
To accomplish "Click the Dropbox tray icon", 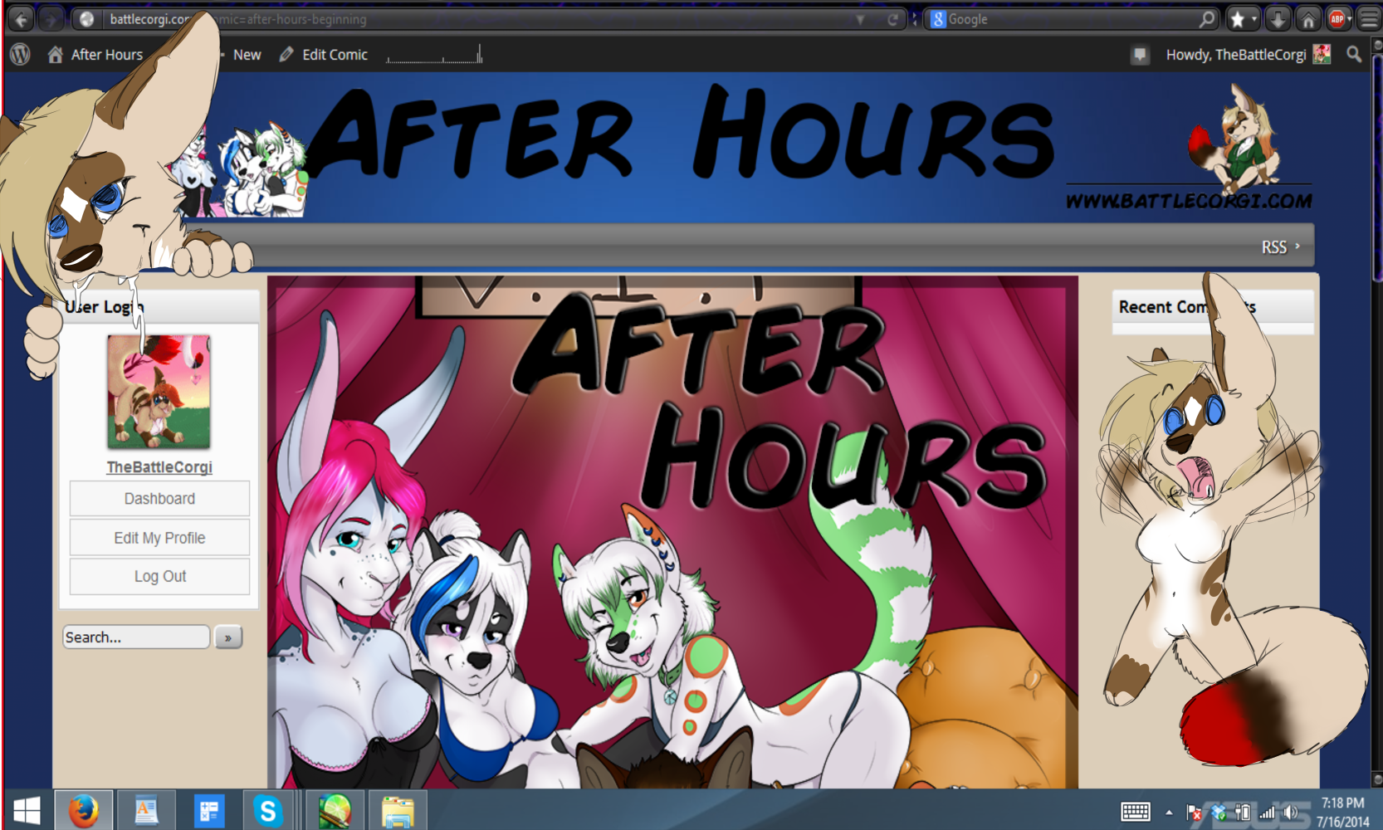I will tap(1219, 813).
